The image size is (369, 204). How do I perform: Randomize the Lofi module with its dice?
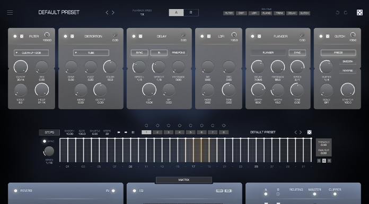pos(209,36)
